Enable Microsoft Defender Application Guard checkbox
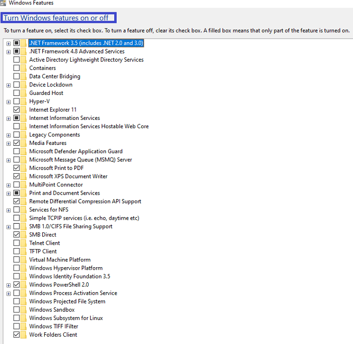The image size is (353, 344). [x=17, y=151]
